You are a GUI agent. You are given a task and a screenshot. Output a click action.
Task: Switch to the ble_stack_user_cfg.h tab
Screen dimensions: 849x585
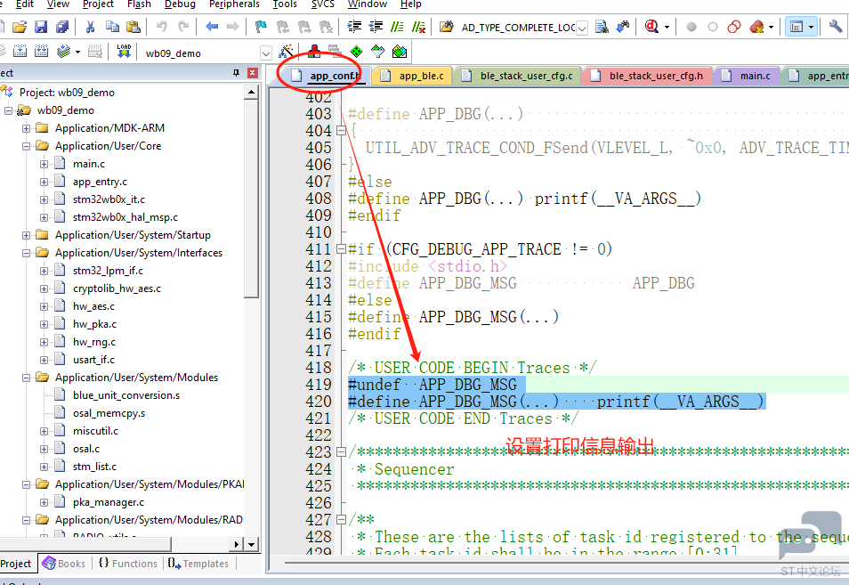tap(648, 76)
